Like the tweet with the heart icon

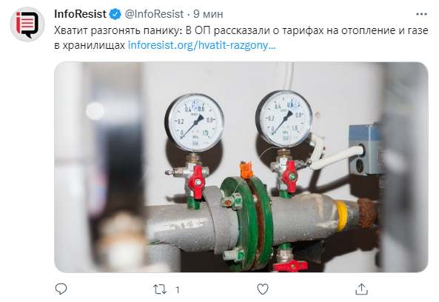tap(263, 289)
